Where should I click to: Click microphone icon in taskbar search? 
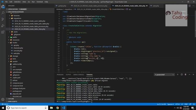coord(46,108)
